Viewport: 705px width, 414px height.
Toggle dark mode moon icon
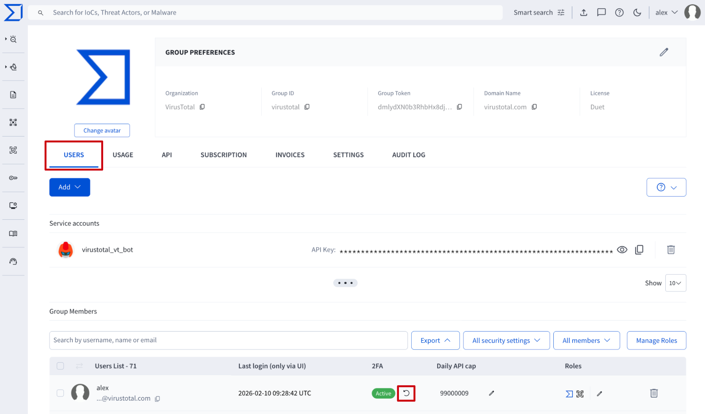click(637, 13)
